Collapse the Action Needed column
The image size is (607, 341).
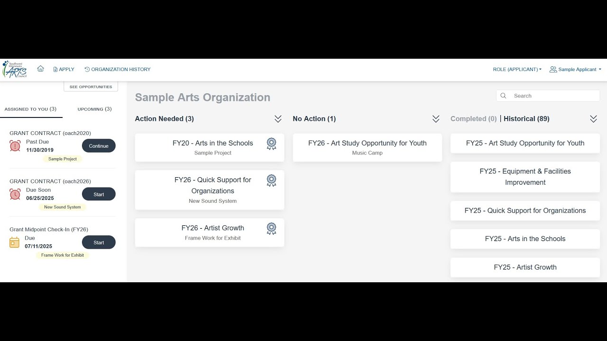tap(278, 119)
